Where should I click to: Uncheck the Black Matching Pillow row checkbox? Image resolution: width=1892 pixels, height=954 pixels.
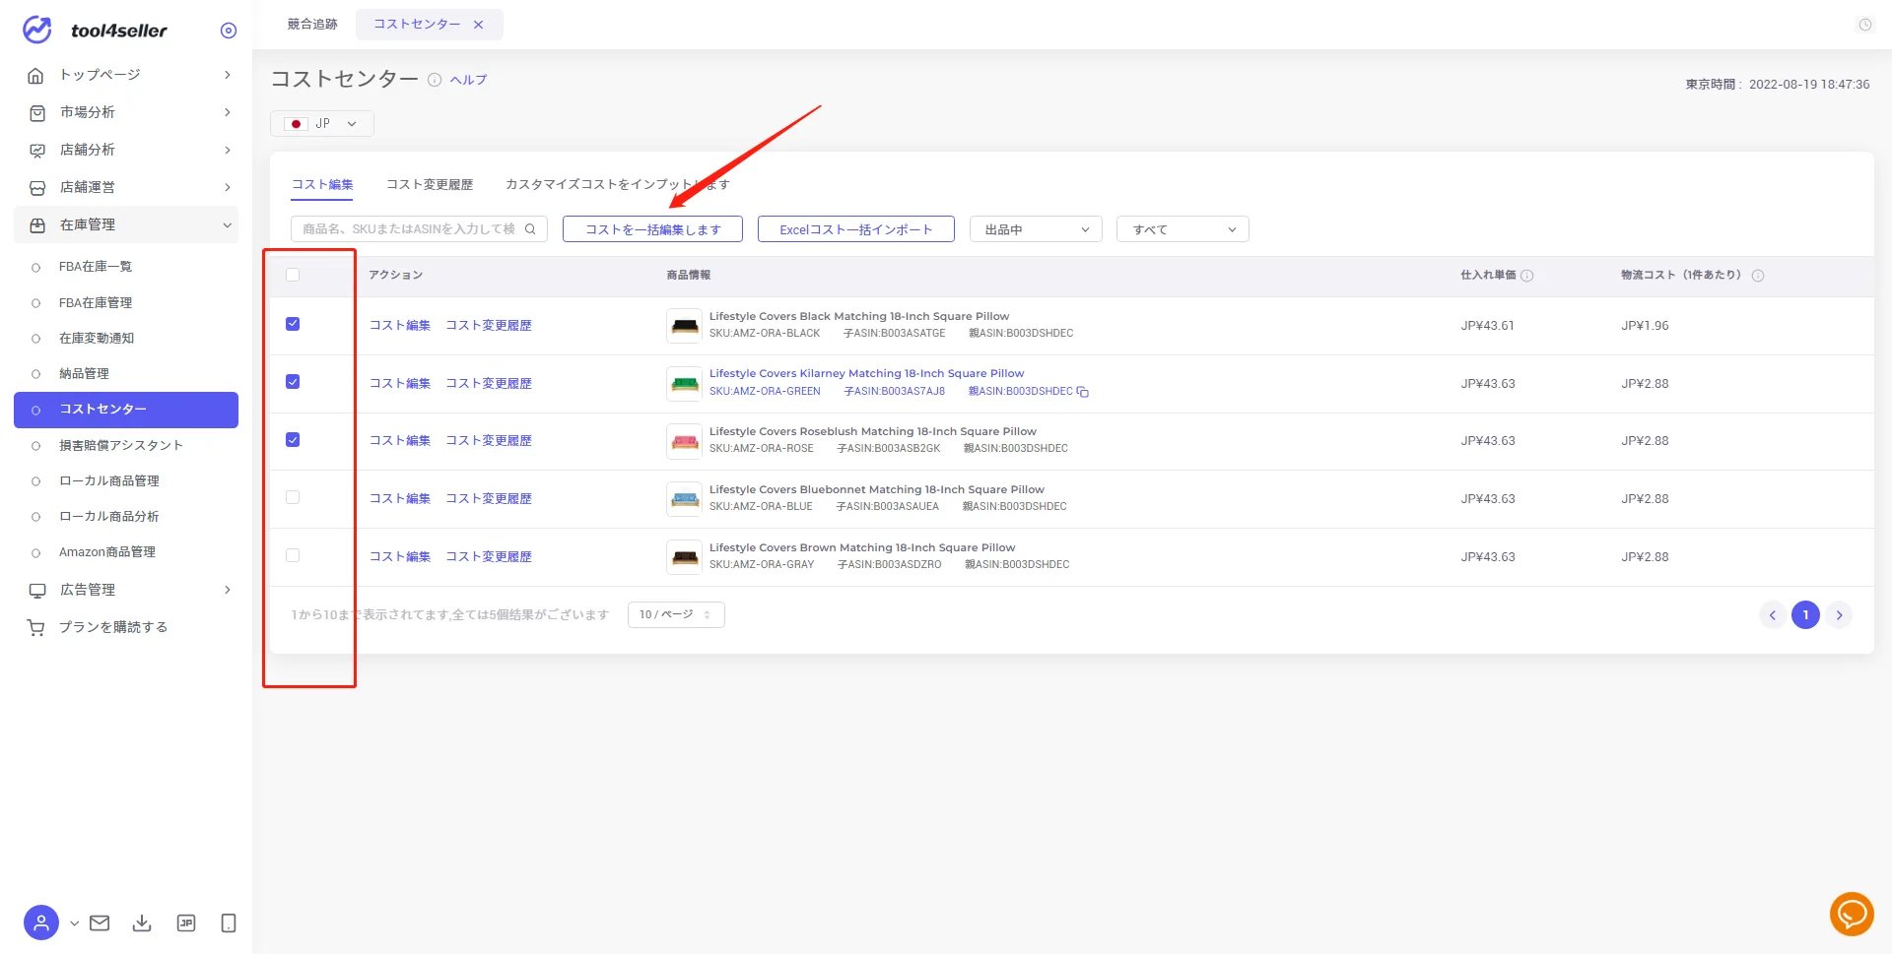pyautogui.click(x=293, y=324)
